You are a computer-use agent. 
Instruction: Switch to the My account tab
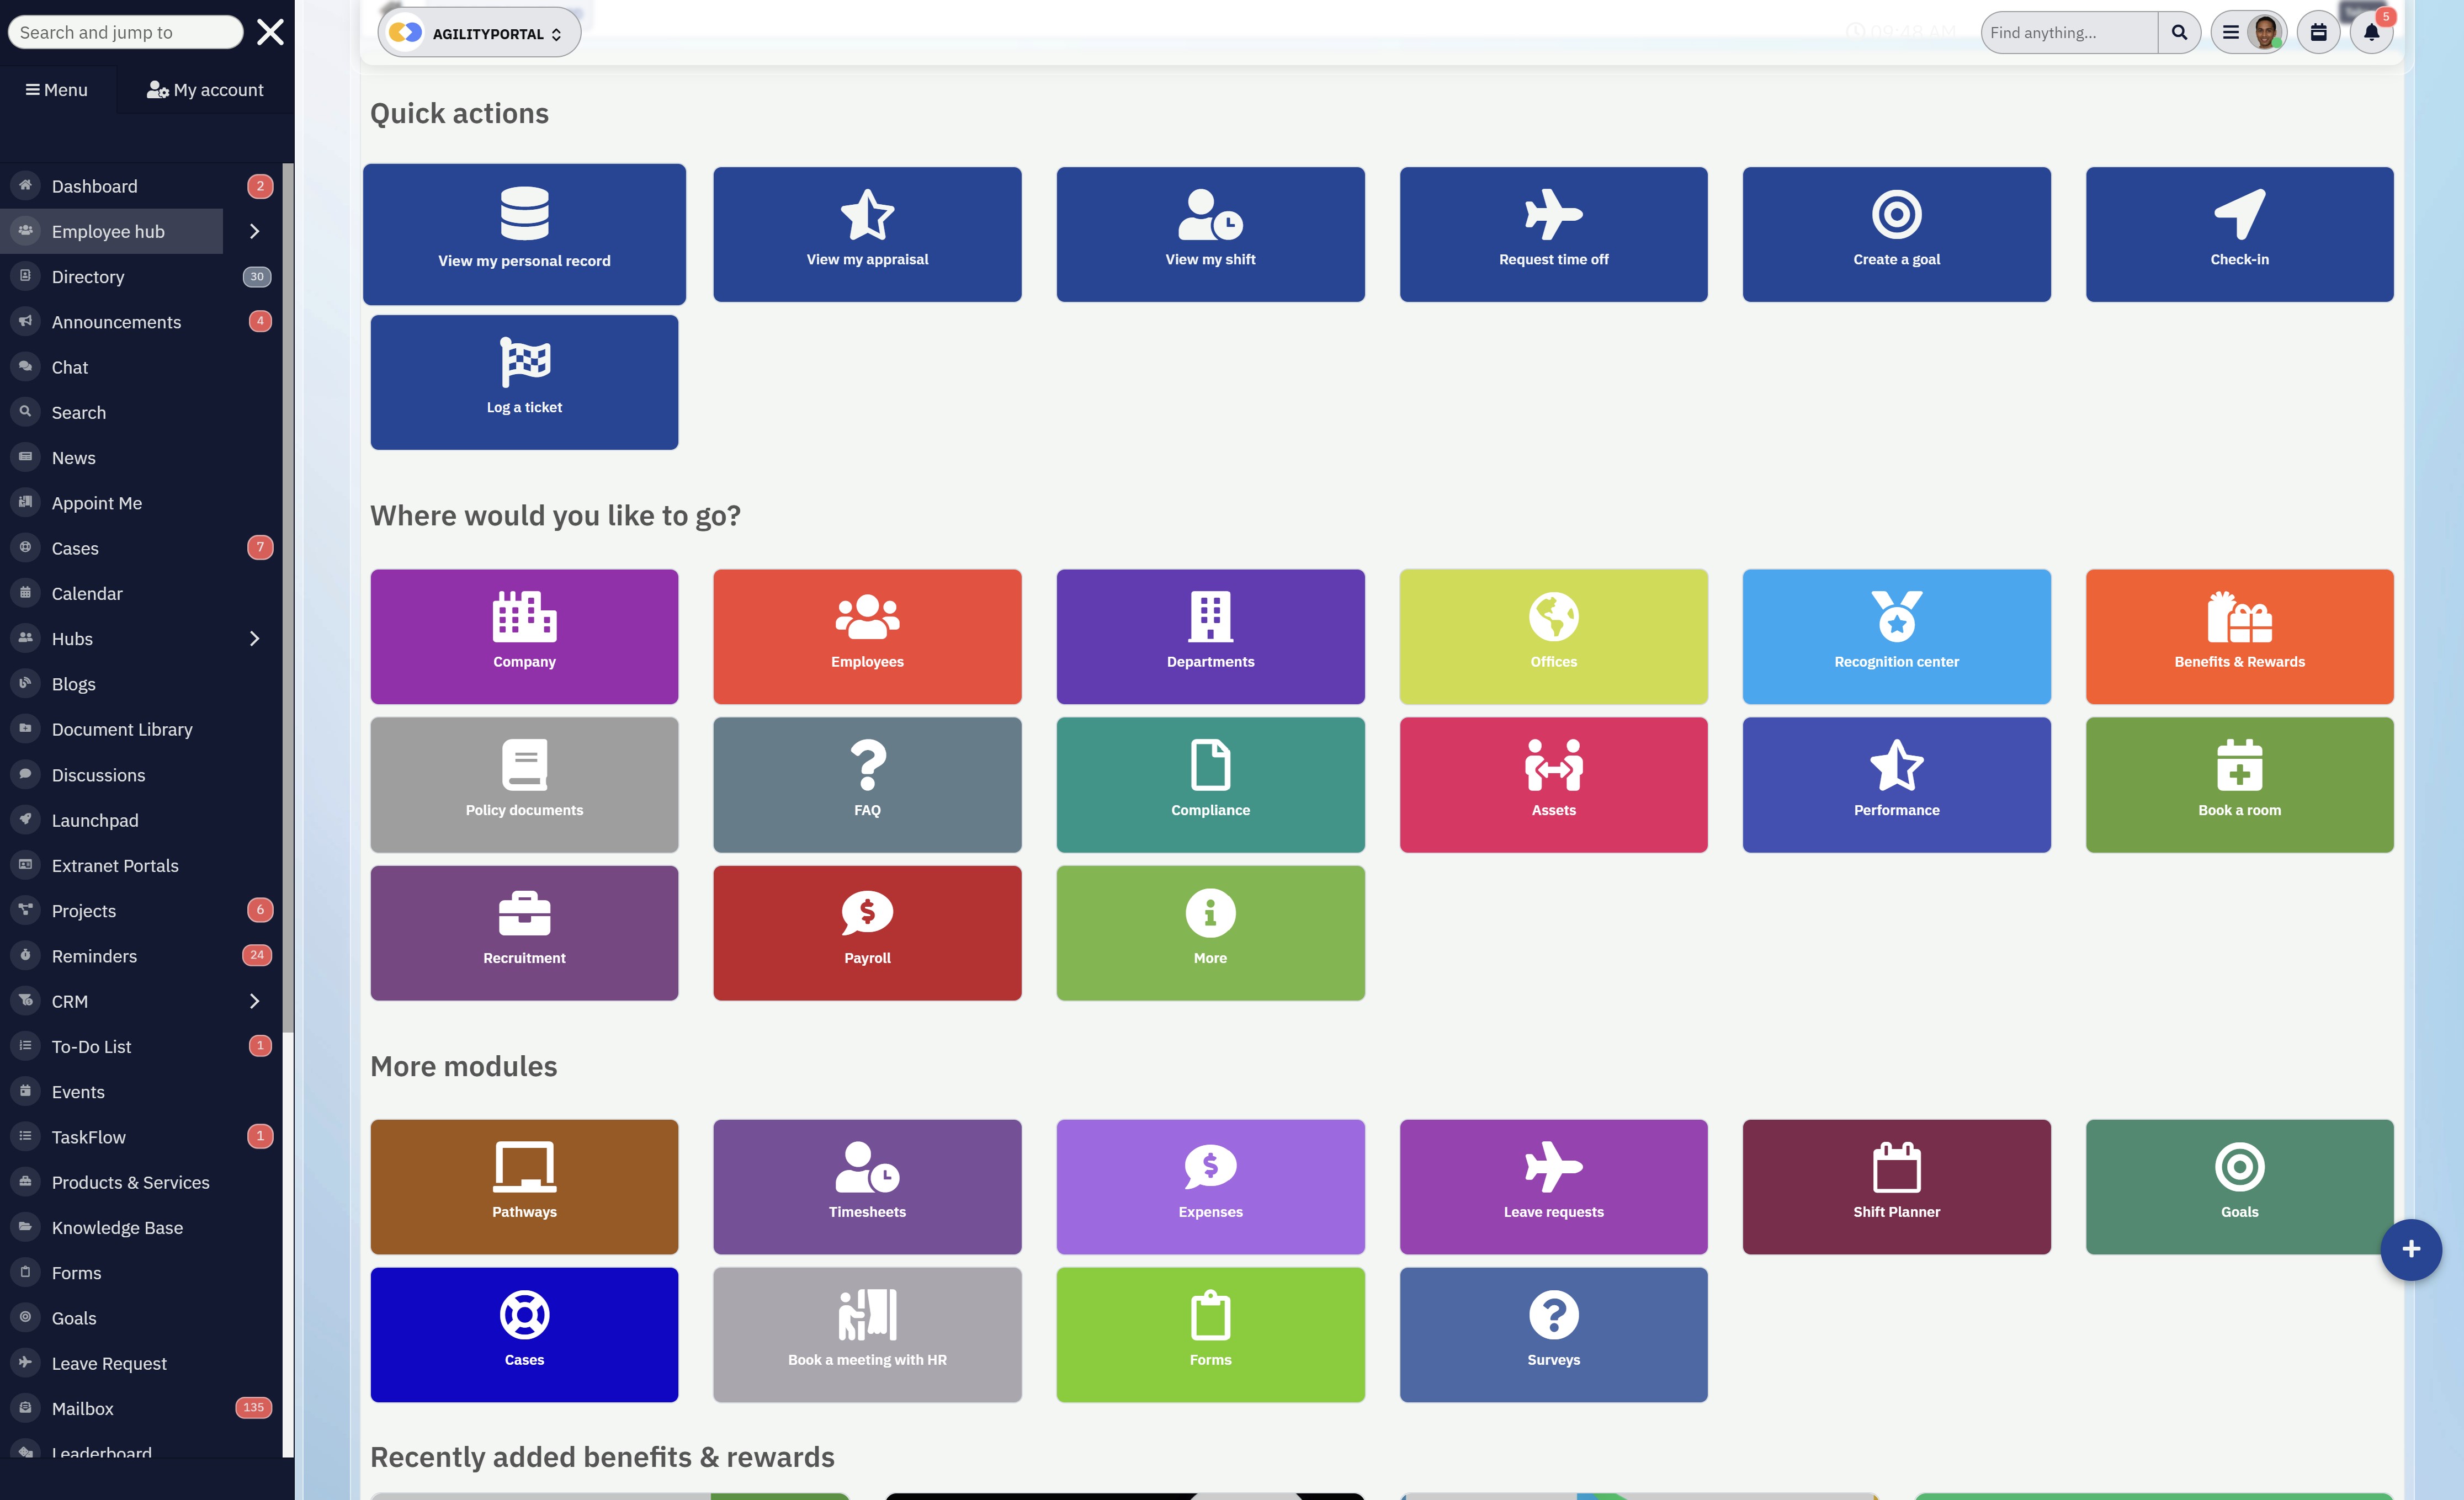205,90
